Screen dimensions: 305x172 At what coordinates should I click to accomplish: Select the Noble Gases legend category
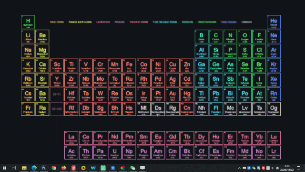click(x=229, y=22)
